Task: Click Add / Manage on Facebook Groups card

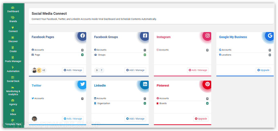Action: pos(135,70)
